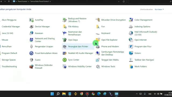Open Phone and Modem icon
172x97 pixels.
(98, 47)
